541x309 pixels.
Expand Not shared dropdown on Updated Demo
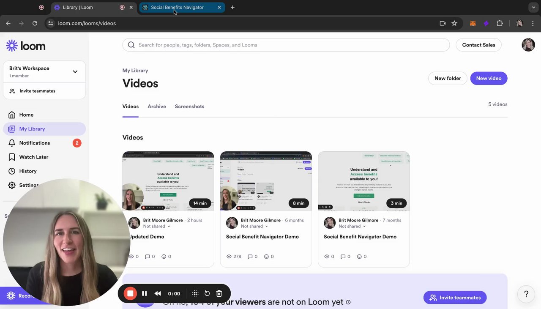(x=157, y=226)
